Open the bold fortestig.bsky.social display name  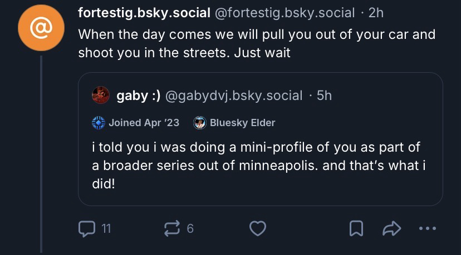click(x=144, y=12)
